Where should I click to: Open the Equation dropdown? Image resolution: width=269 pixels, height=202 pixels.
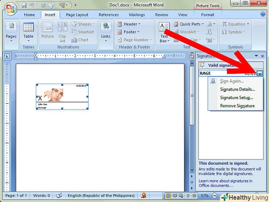(x=235, y=24)
